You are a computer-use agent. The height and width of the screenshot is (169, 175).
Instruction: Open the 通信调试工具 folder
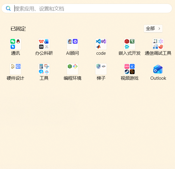158,44
